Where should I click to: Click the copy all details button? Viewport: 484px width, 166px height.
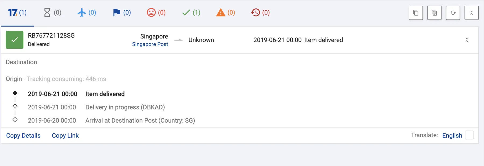[434, 13]
